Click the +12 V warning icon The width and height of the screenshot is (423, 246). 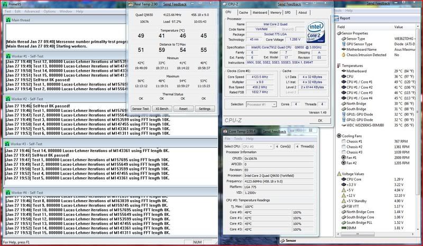(344, 196)
